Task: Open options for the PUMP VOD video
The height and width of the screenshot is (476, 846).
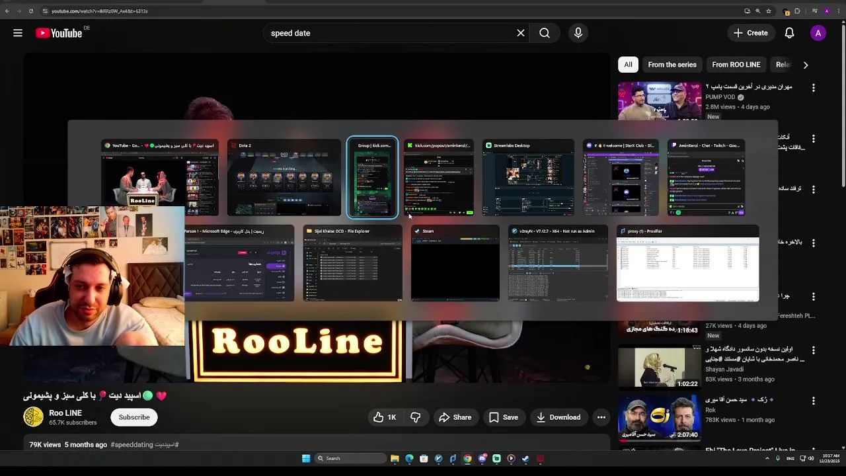Action: (813, 87)
